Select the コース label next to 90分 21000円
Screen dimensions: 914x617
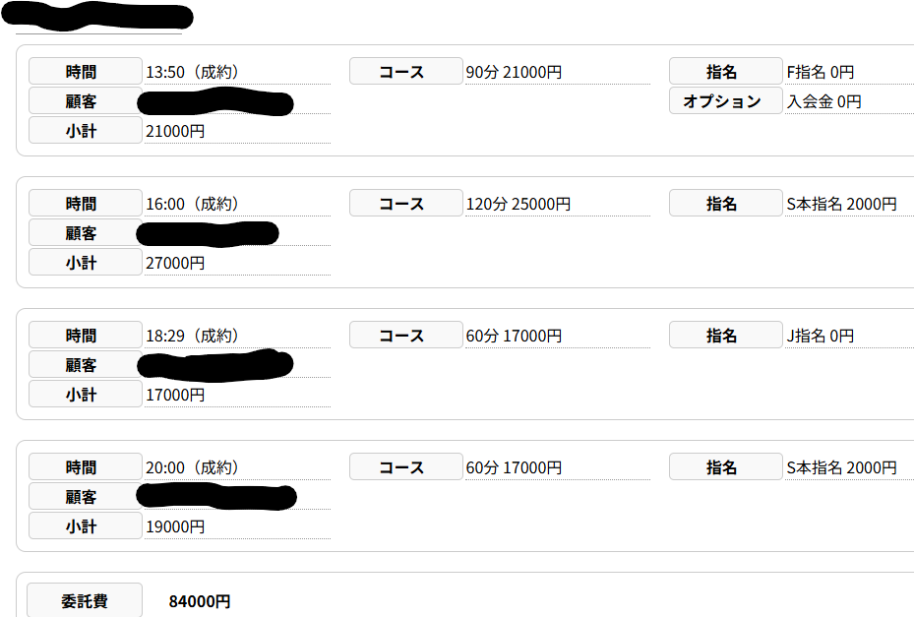tap(405, 72)
